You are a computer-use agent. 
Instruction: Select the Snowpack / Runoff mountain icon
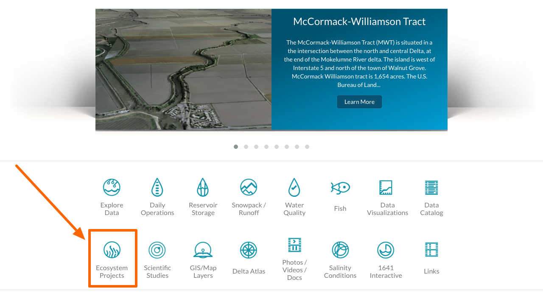249,187
